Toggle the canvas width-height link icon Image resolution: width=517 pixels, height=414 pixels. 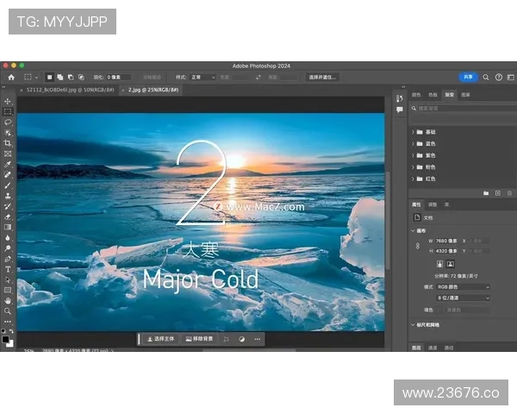pyautogui.click(x=417, y=246)
